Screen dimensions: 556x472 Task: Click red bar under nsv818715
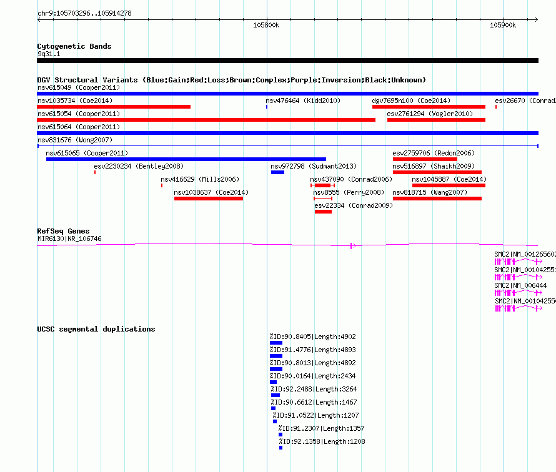[x=437, y=199]
